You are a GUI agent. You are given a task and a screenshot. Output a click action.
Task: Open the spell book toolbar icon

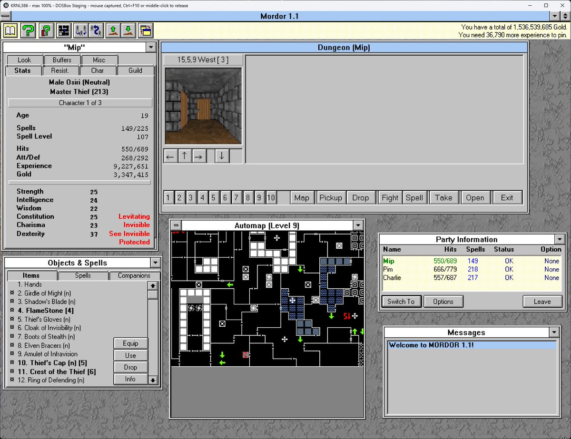point(10,30)
